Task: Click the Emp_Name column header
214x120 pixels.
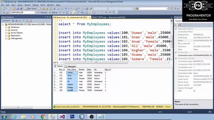Action: point(72,70)
